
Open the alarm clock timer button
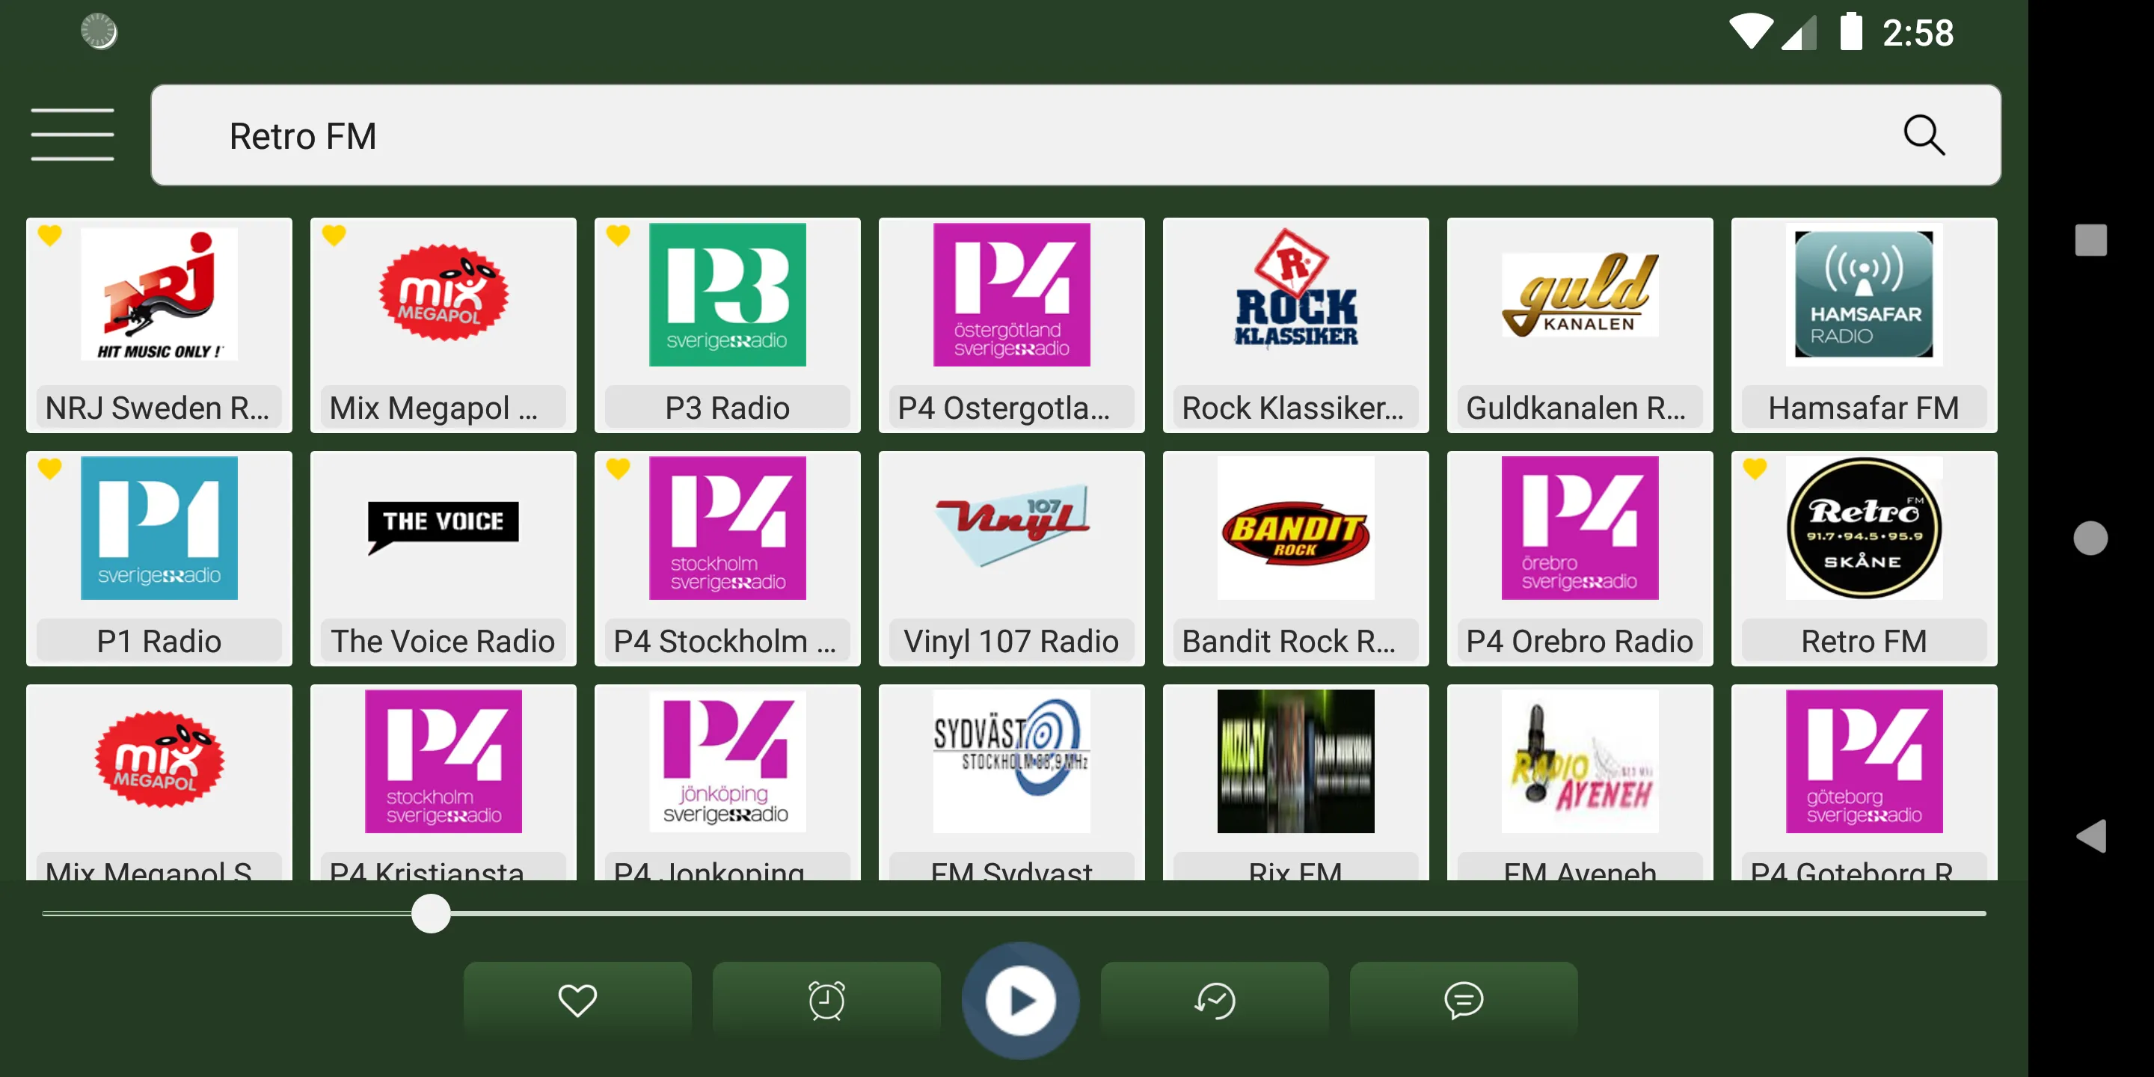(x=826, y=1000)
